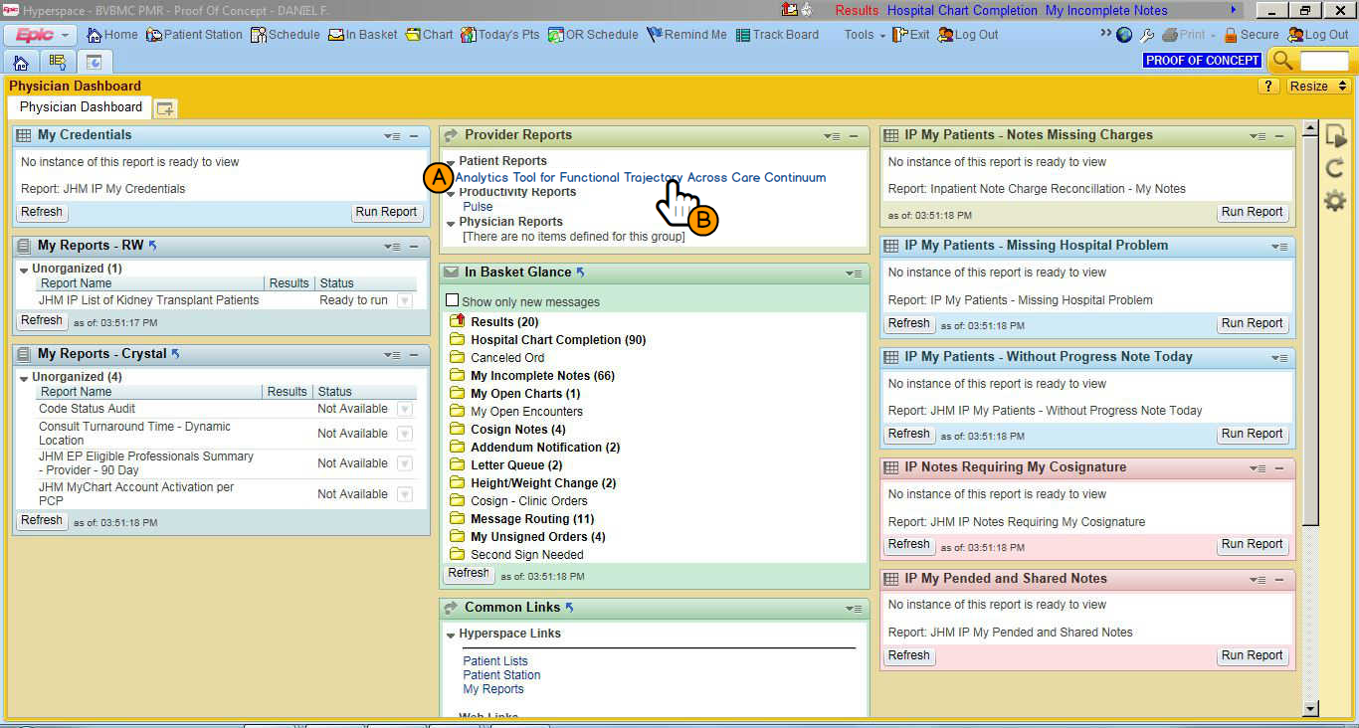Screen dimensions: 1359x728
Task: Open the Schedule toolbar item
Action: coord(286,35)
